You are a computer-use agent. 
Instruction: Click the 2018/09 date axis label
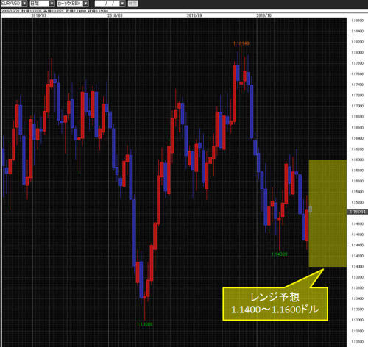click(194, 15)
